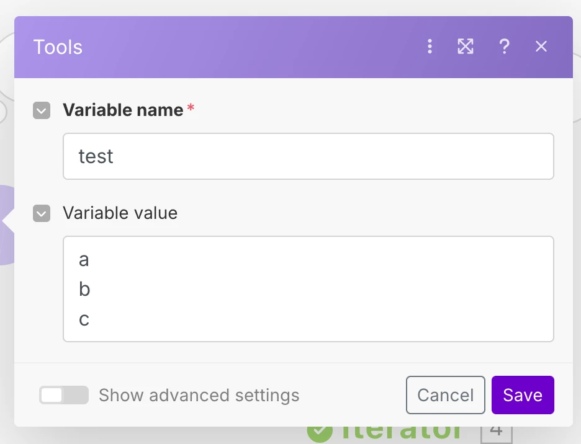Click line 'b' in Variable value box
The width and height of the screenshot is (581, 444).
click(x=84, y=290)
